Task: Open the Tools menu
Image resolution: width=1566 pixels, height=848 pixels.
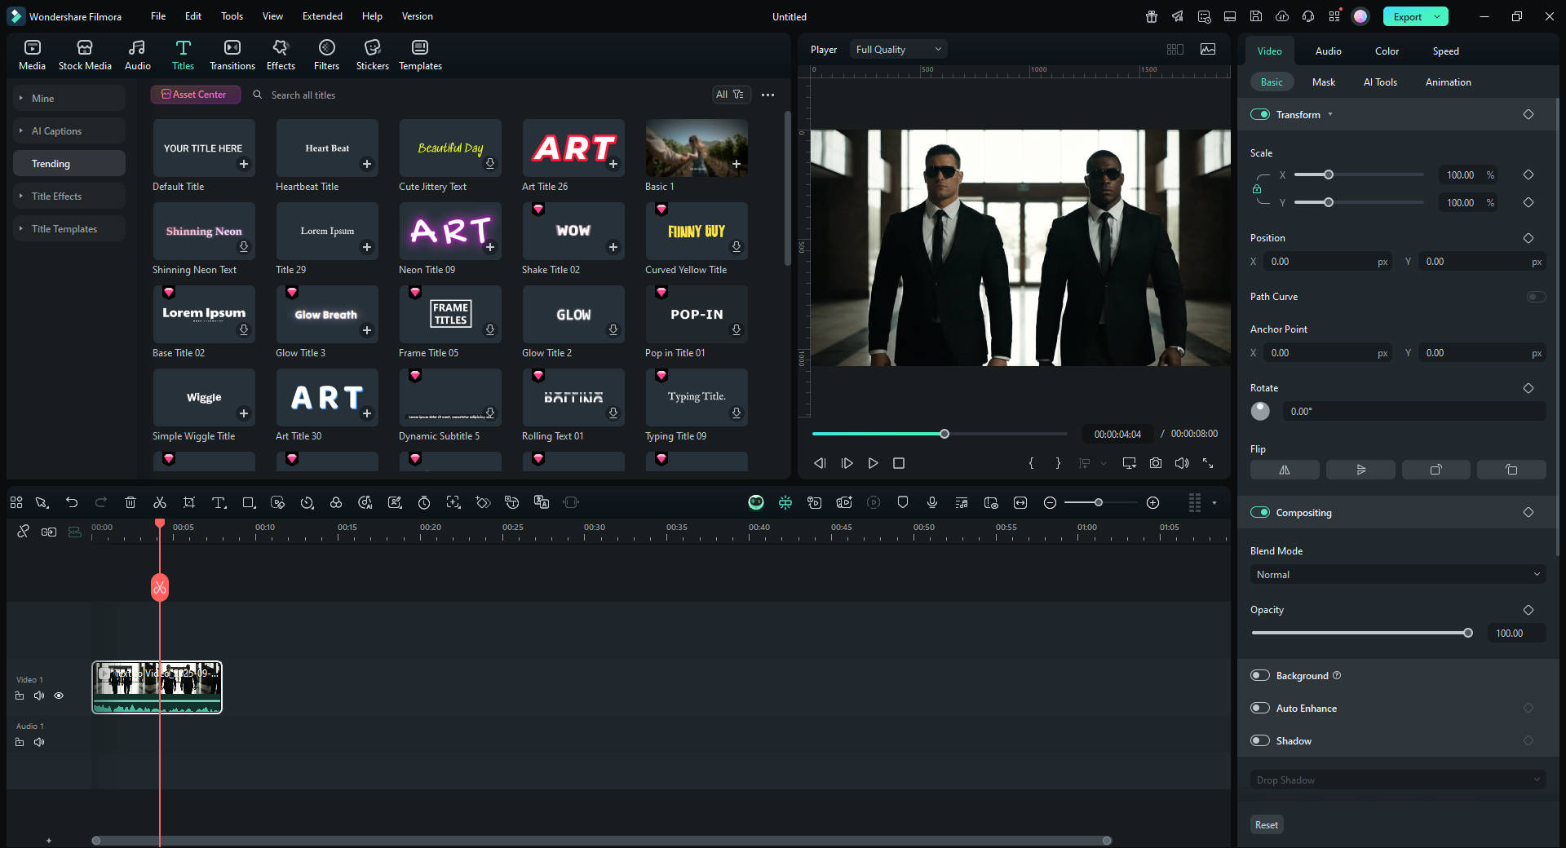Action: click(232, 16)
